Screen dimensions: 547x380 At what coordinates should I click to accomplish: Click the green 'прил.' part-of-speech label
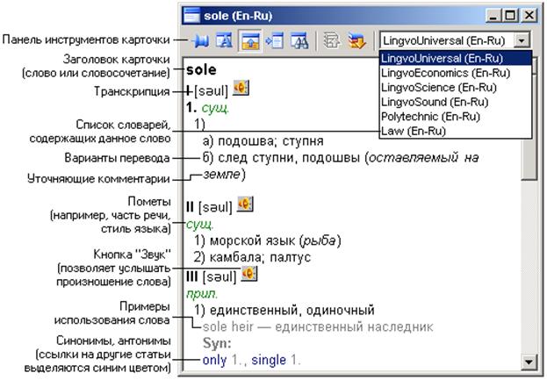(x=202, y=294)
